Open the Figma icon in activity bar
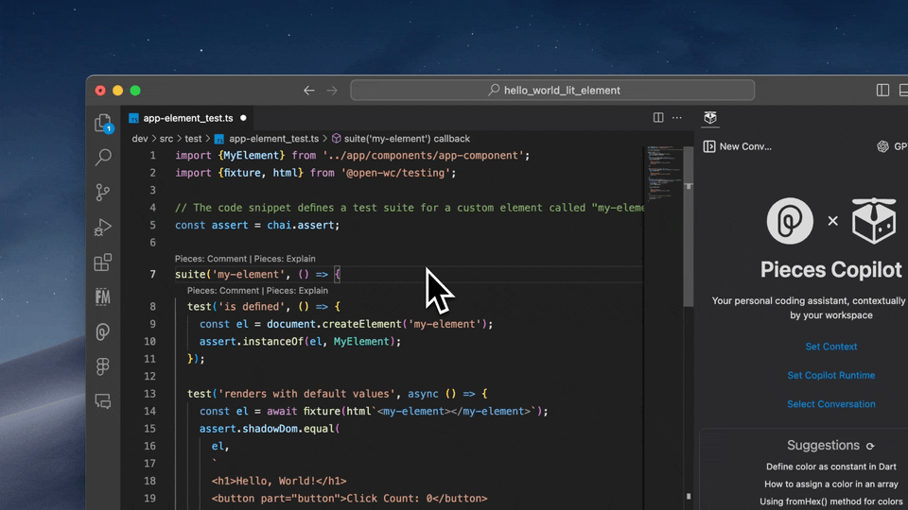 (102, 366)
